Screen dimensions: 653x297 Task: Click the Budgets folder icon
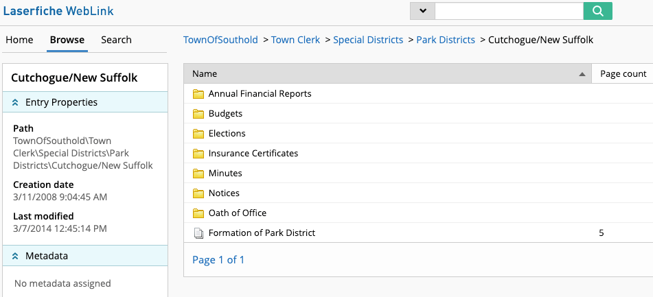pos(198,114)
